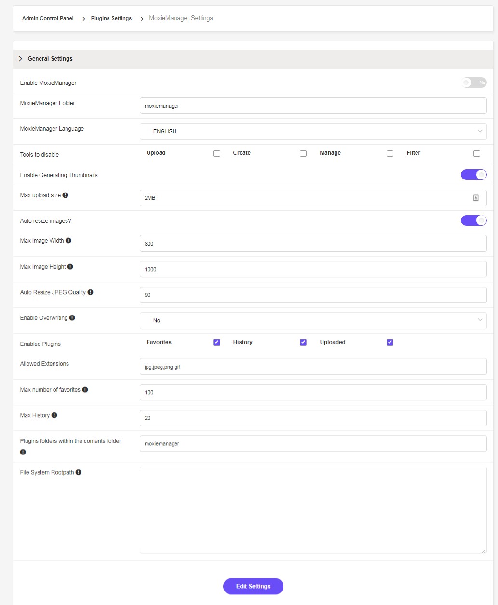Click the 'Upload' checkbox label
498x605 pixels.
(156, 153)
